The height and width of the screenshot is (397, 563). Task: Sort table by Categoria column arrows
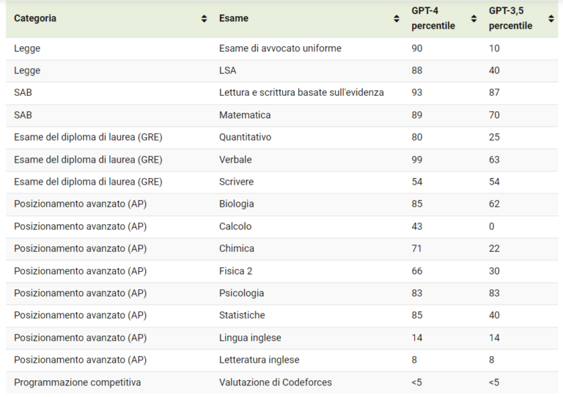coord(204,18)
